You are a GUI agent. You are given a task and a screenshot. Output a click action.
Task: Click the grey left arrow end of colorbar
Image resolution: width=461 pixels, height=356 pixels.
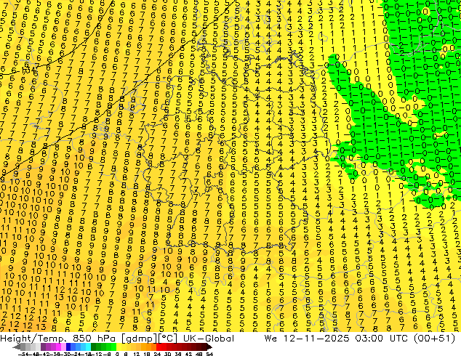[x=17, y=347]
